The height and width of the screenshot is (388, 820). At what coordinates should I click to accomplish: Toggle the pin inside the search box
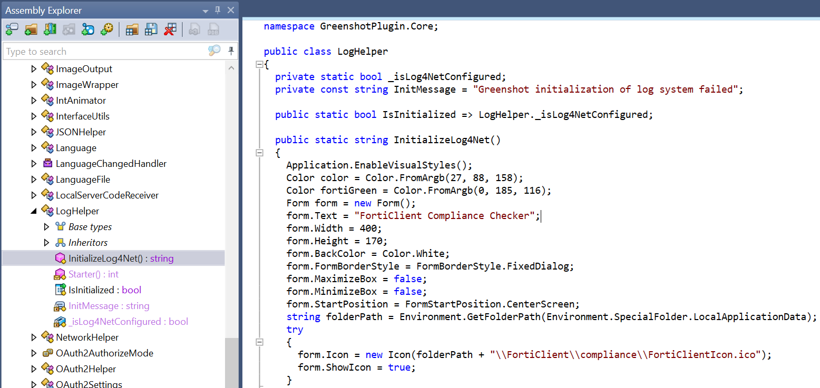tap(231, 51)
